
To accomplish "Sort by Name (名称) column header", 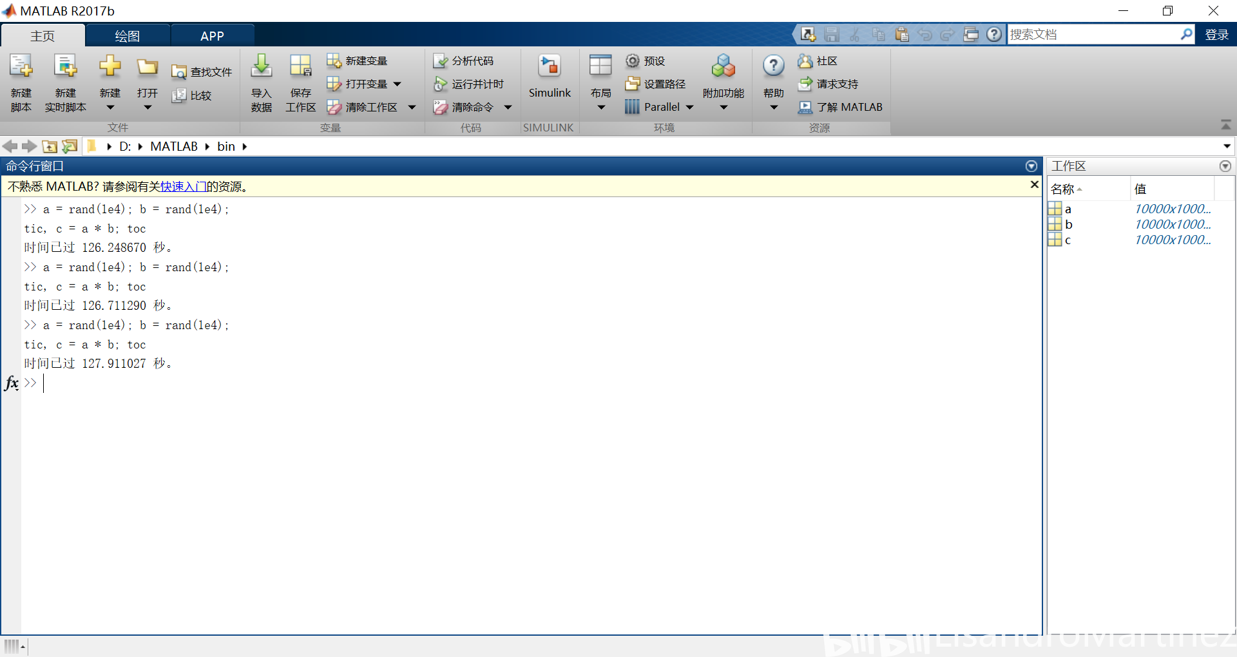I will 1089,189.
